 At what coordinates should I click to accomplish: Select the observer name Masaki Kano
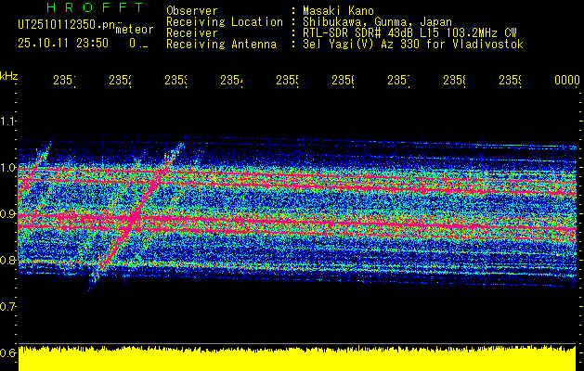click(x=338, y=10)
